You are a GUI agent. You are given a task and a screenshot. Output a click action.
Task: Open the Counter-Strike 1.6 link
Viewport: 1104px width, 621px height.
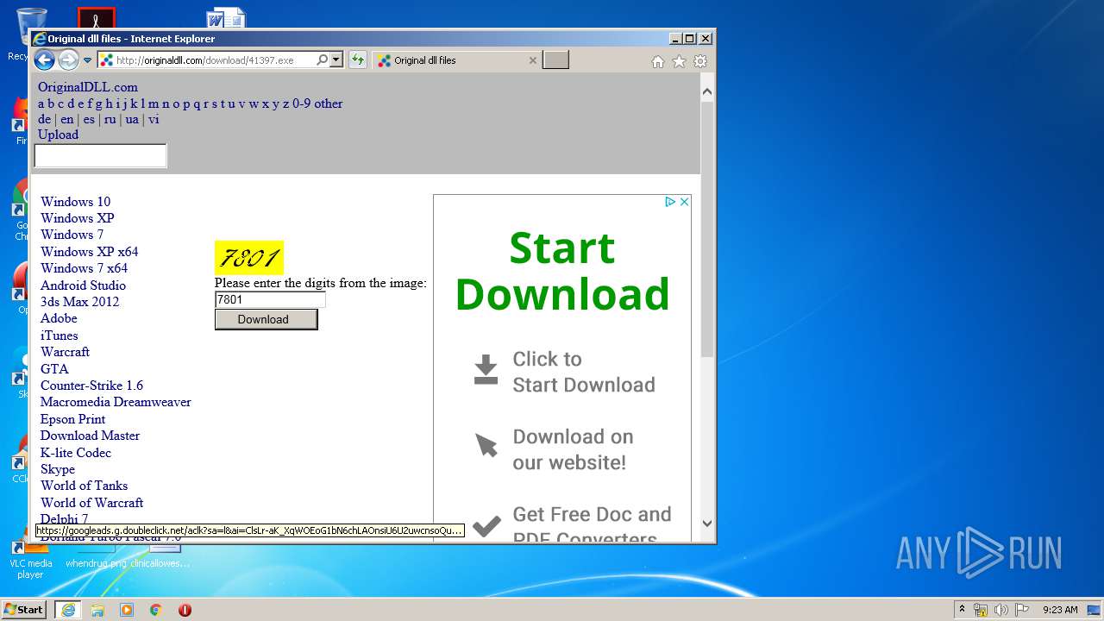pyautogui.click(x=92, y=386)
